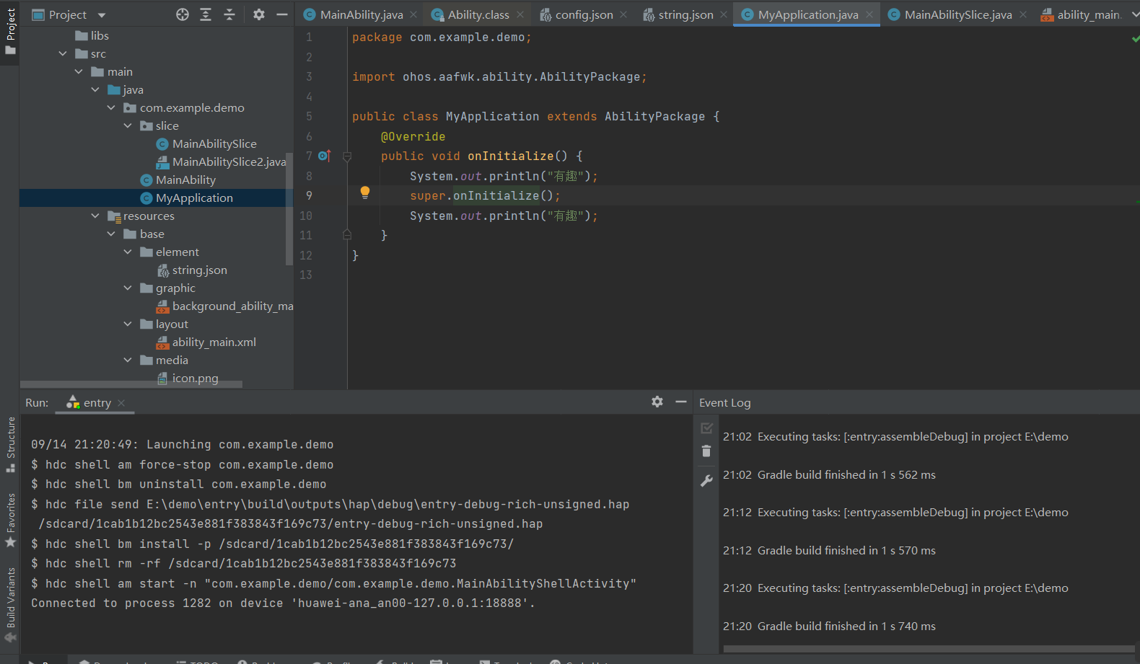
Task: Open Run panel settings gear
Action: pyautogui.click(x=657, y=402)
